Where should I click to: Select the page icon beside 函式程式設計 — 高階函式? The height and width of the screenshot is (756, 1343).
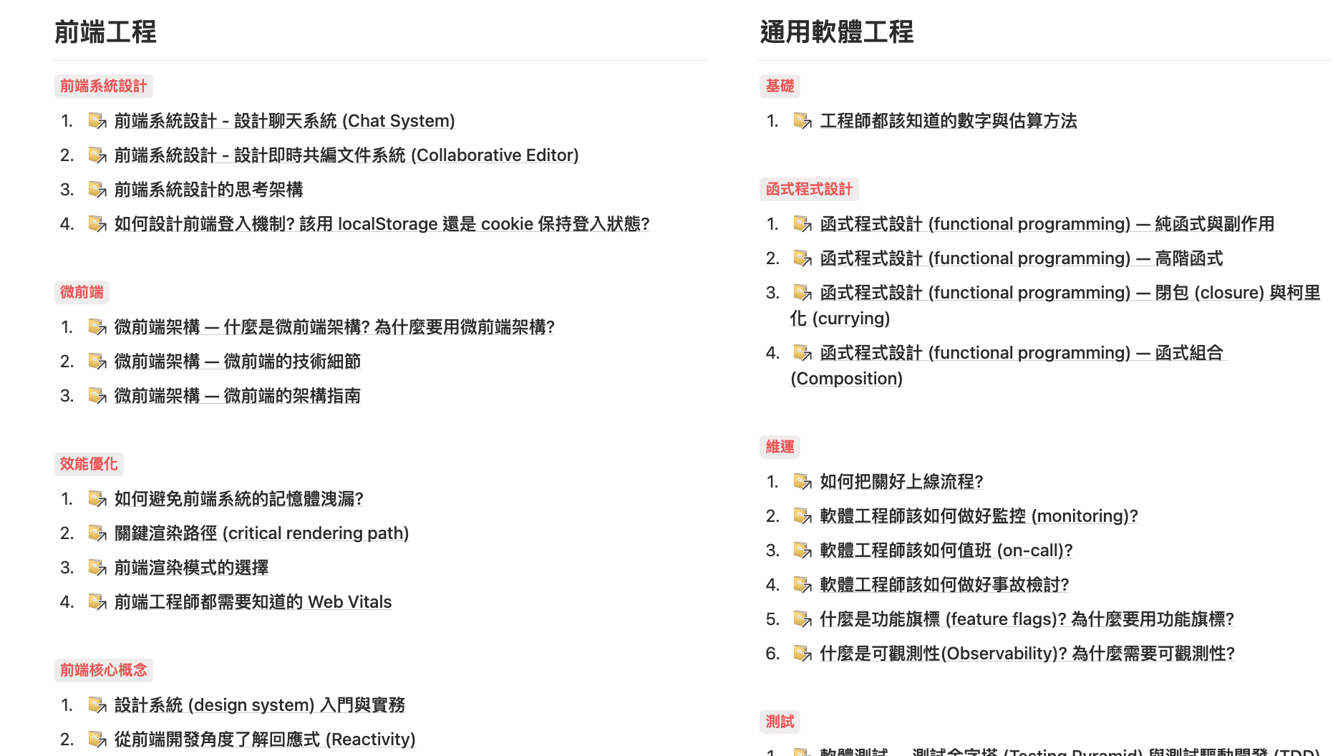tap(802, 258)
